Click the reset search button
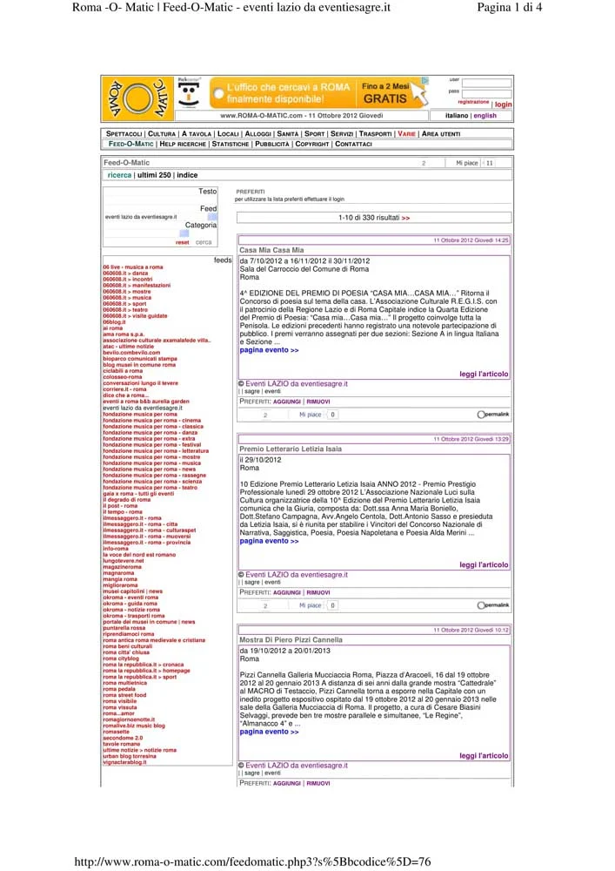 pos(182,243)
